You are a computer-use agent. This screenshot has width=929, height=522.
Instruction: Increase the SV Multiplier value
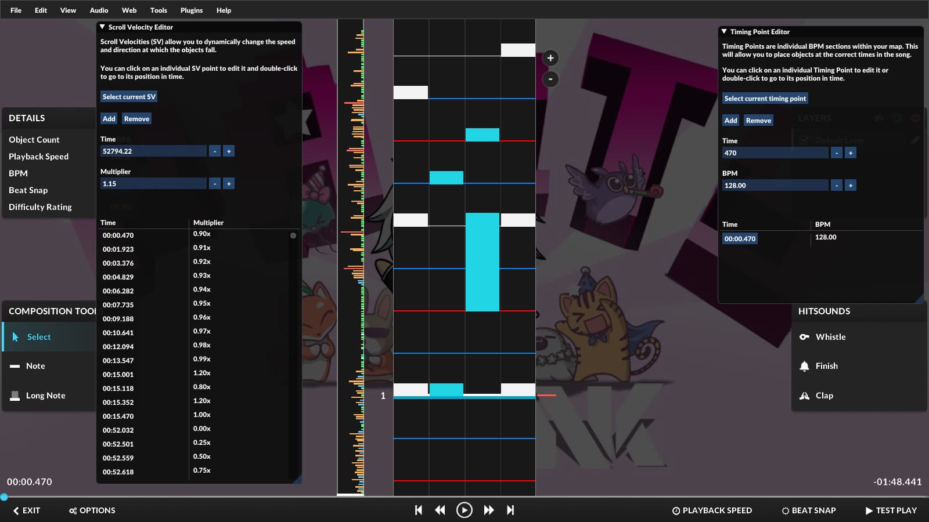[x=229, y=184]
